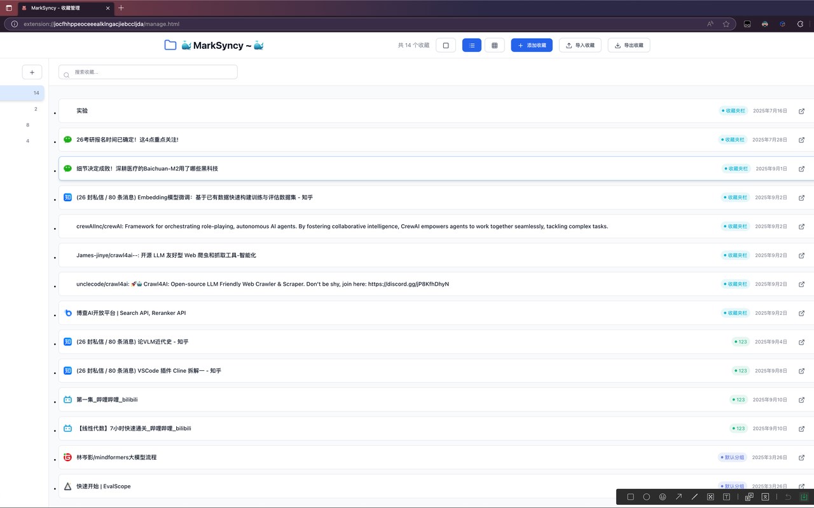Open external link for VSCode 插件 Cline bookmark
This screenshot has height=508, width=814.
tap(801, 371)
